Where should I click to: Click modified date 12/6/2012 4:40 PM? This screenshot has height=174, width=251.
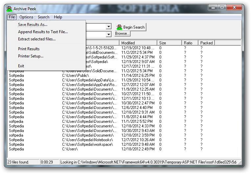pos(137,108)
